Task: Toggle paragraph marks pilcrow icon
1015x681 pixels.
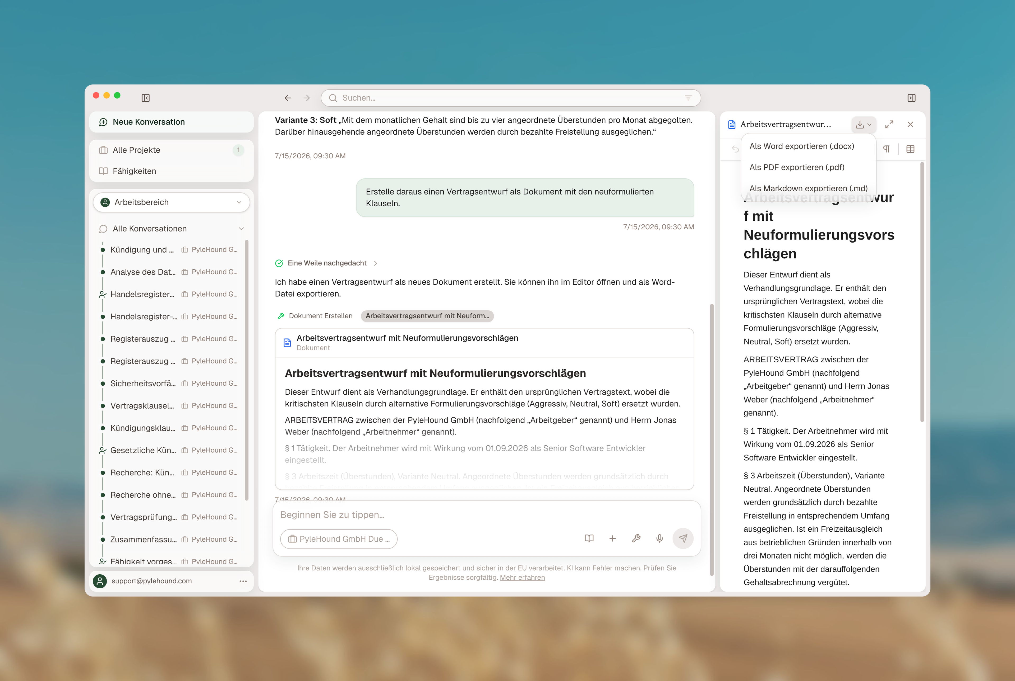Action: [886, 149]
